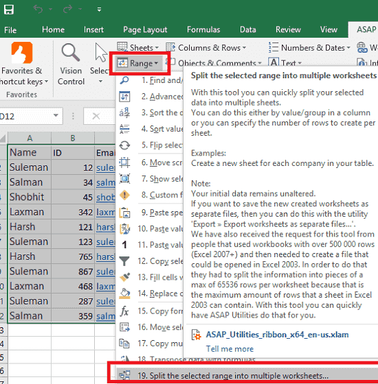
Task: Choose menu item 17. Copy multiple
Action: tap(150, 344)
